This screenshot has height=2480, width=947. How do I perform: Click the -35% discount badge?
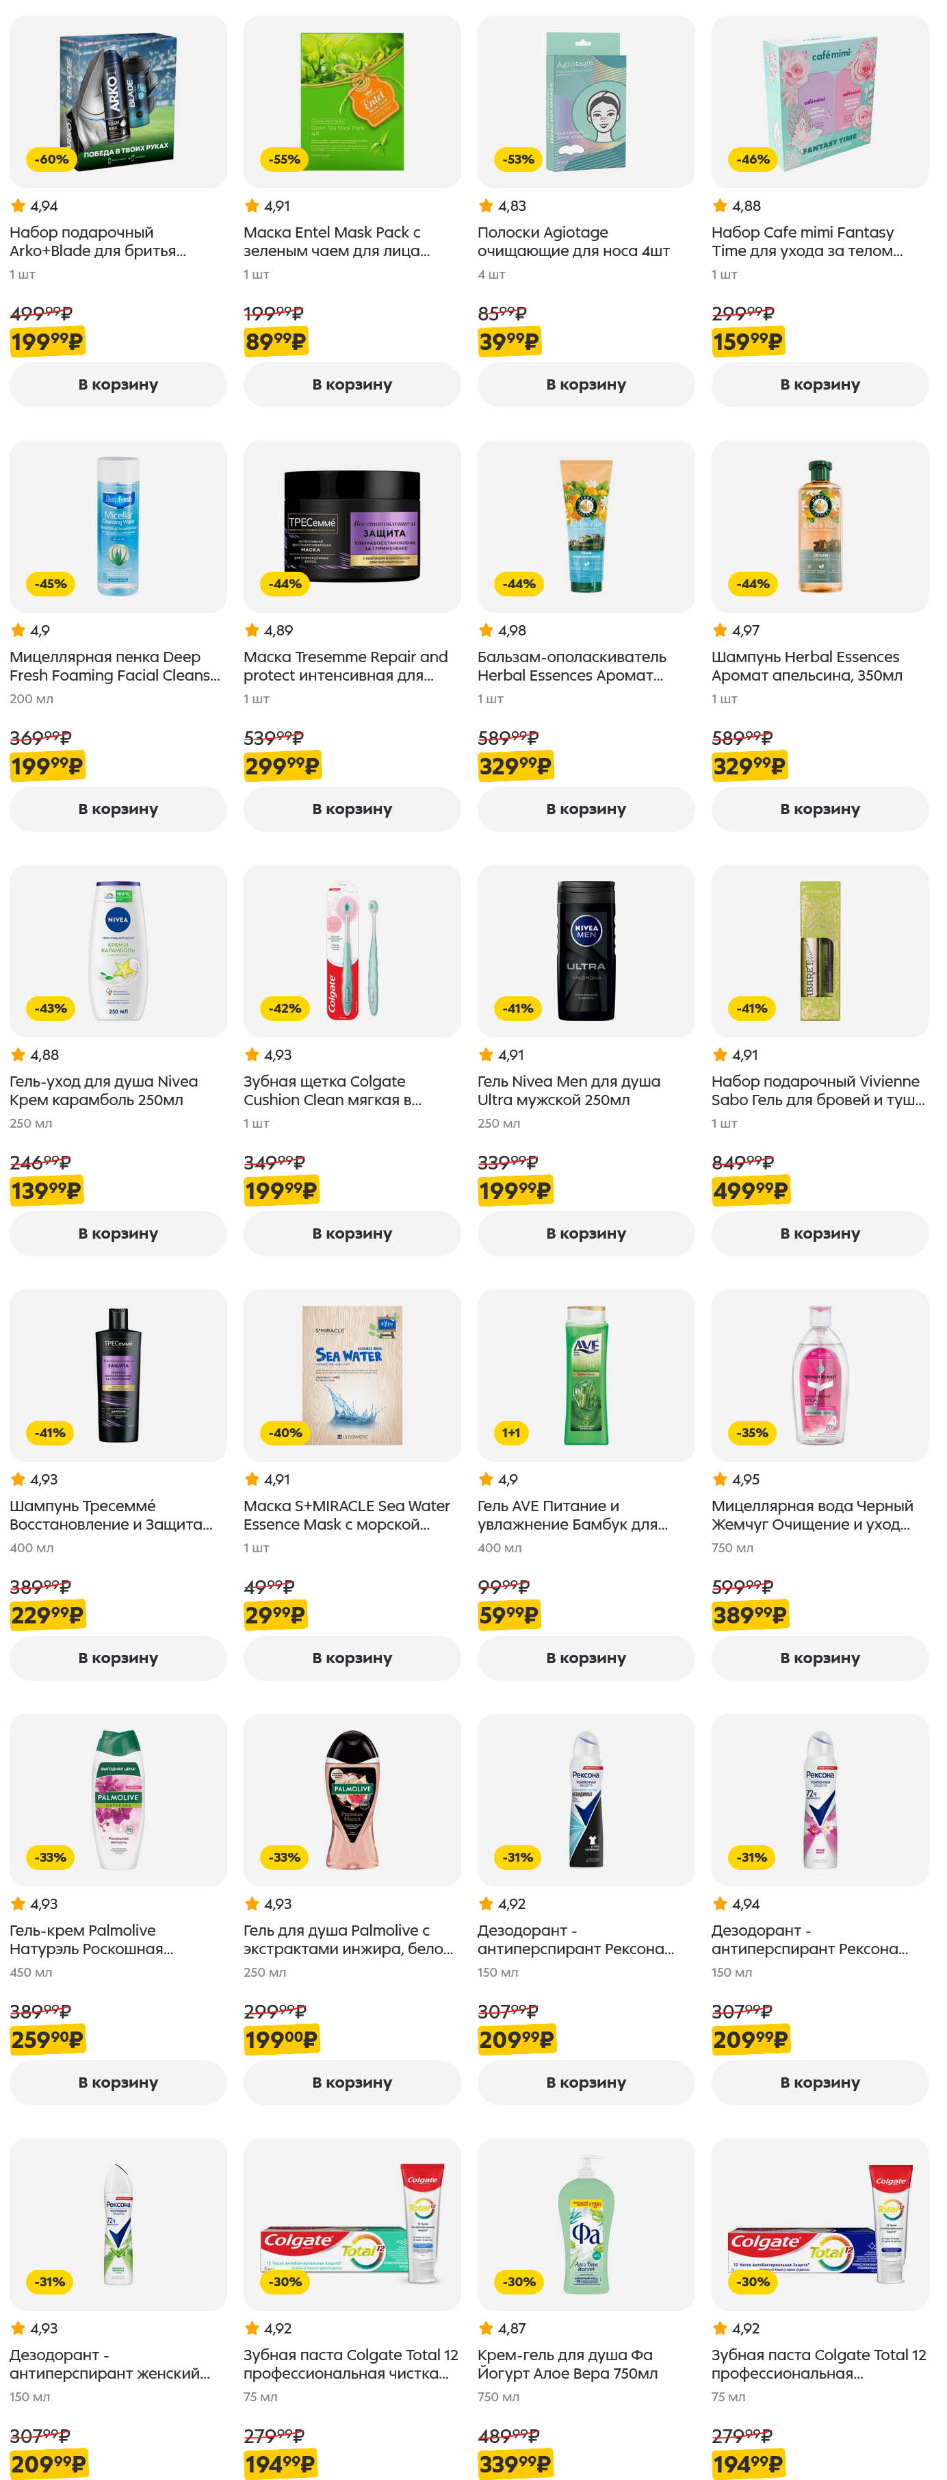tap(753, 1432)
